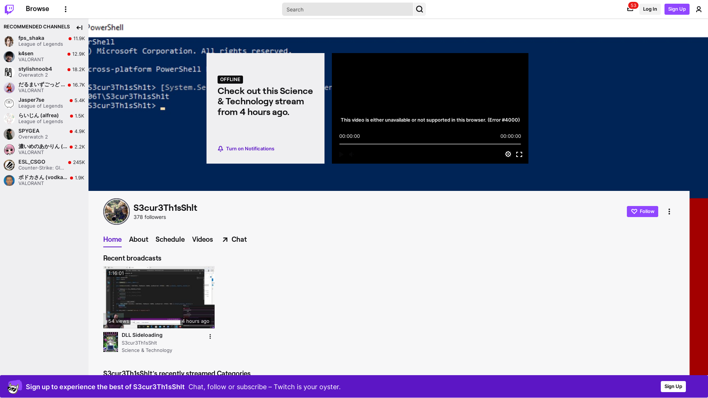Open the vodka VALORANT channel avatar
708x398 pixels.
[x=9, y=180]
